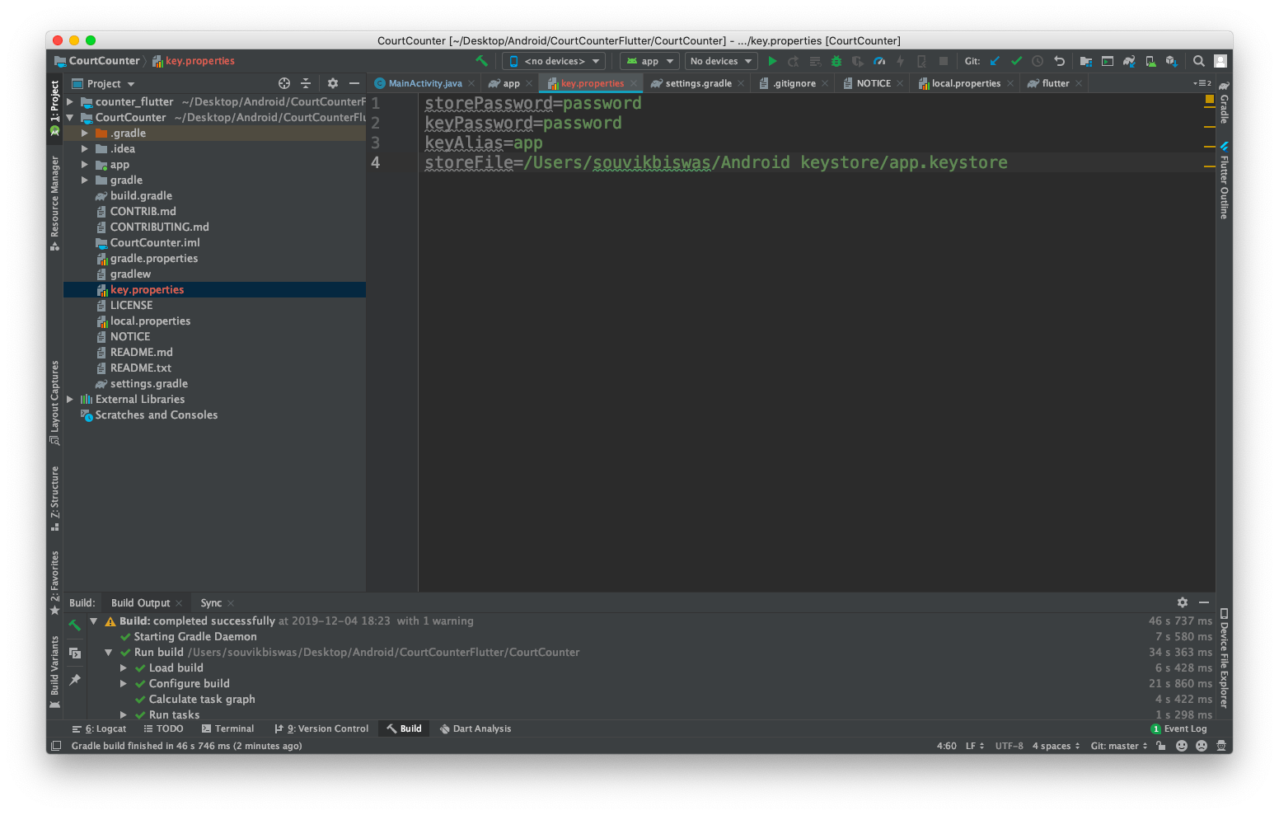Click the Debug app bug icon
Image resolution: width=1279 pixels, height=815 pixels.
coord(836,61)
